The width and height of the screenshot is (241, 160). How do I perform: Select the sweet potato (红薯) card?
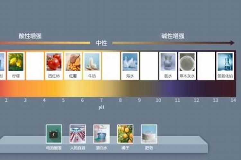point(73,66)
